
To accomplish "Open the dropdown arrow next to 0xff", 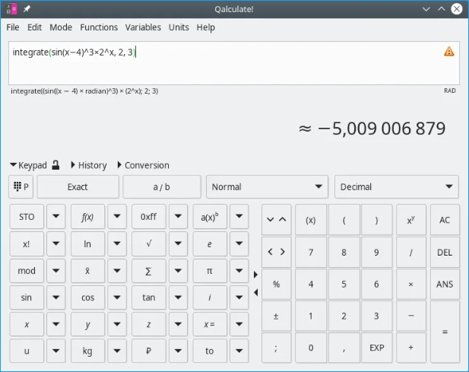I will click(x=178, y=217).
